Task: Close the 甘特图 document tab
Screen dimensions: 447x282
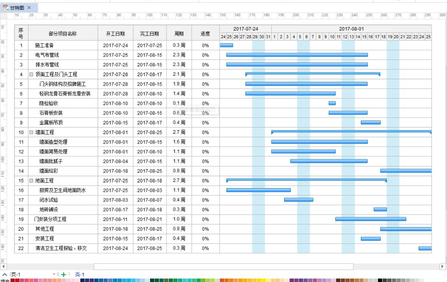Action: 29,8
